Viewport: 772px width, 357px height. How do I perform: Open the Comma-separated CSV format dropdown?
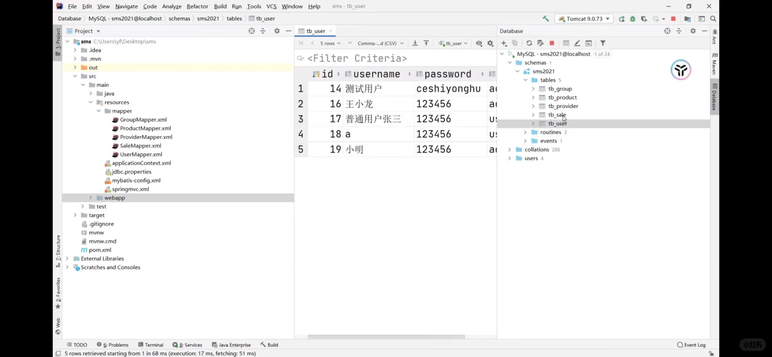click(380, 43)
